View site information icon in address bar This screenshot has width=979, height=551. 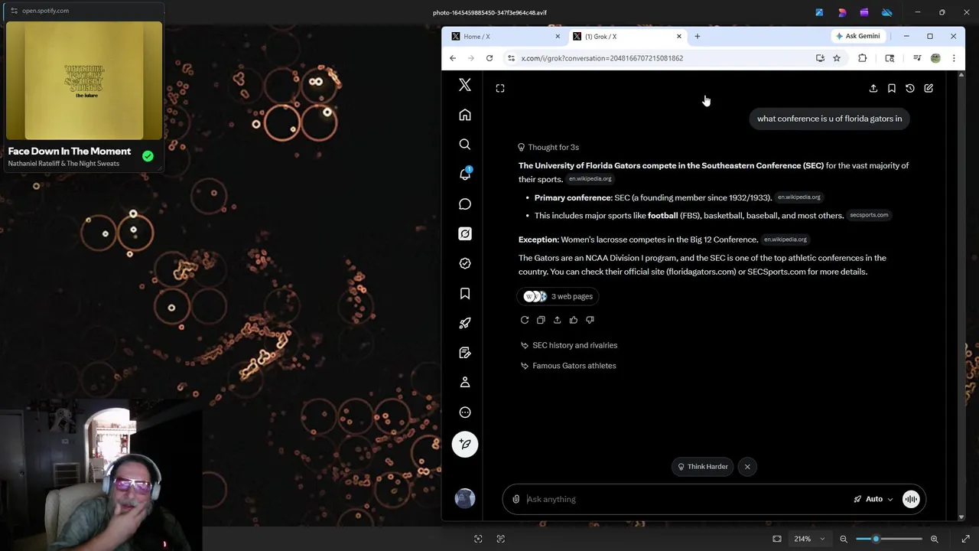[x=511, y=58]
